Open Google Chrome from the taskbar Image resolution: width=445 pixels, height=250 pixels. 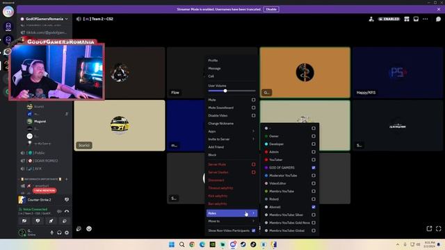(x=192, y=244)
